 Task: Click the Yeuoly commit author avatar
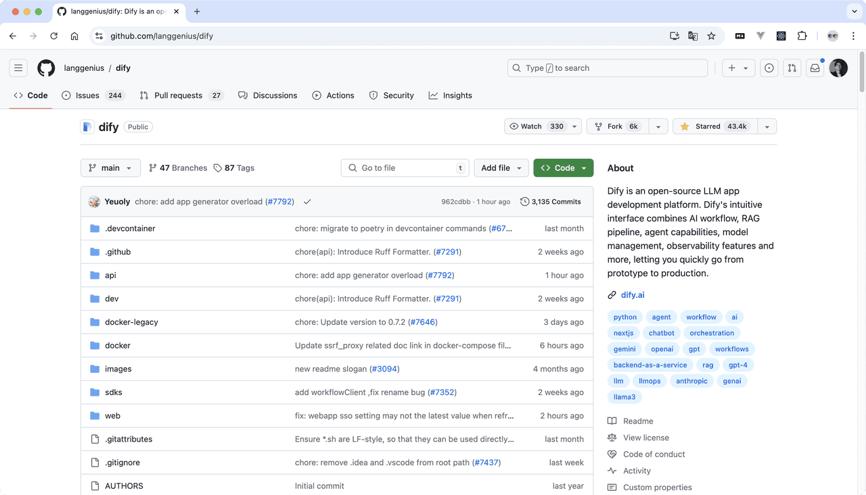pyautogui.click(x=94, y=201)
